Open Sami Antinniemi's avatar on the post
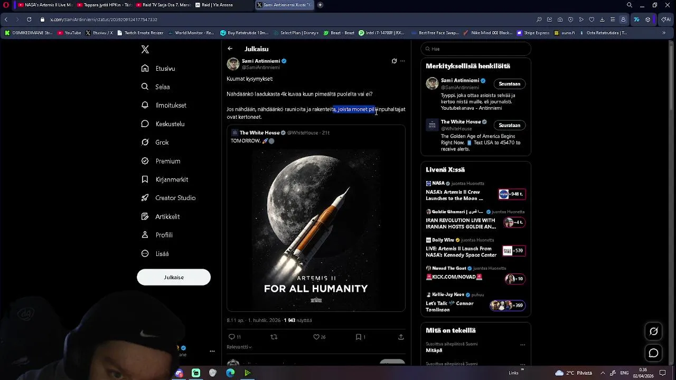 click(x=233, y=64)
